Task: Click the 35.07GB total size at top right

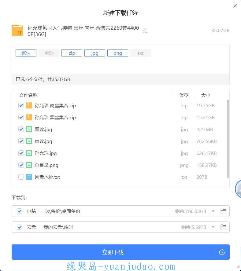Action: [220, 31]
